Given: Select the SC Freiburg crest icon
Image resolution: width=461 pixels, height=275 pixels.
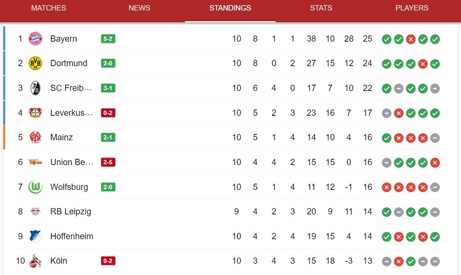Looking at the screenshot, I should coord(36,88).
